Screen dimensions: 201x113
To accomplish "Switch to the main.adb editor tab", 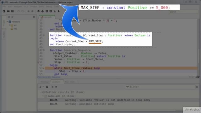I will [x=47, y=17].
